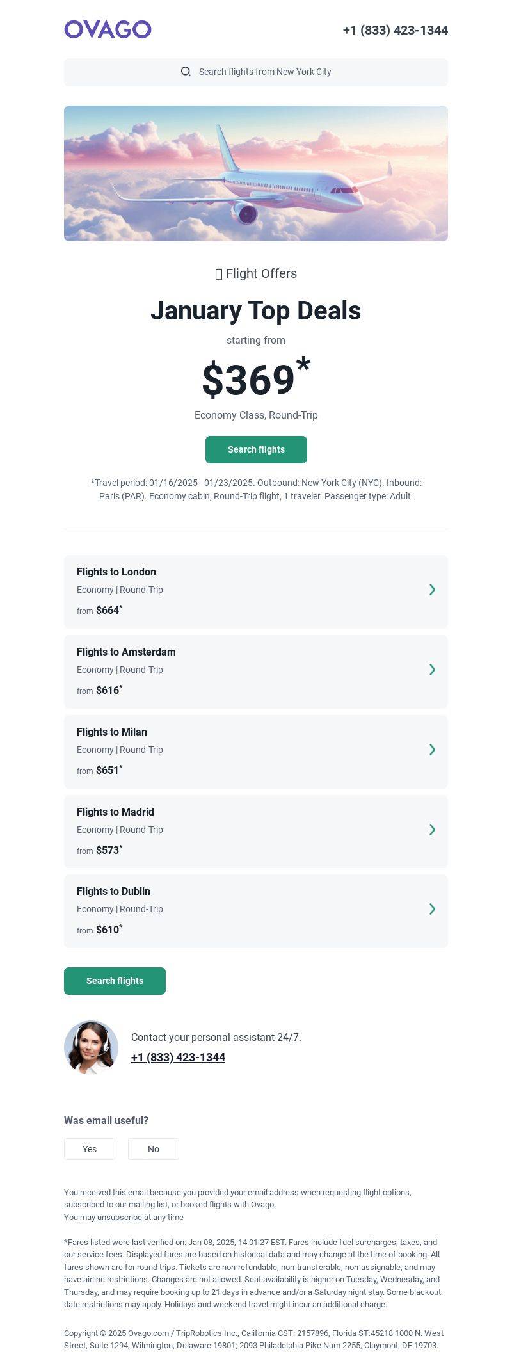Click the OVAGO logo
Screen dimensions: 512x1352
coord(108,29)
